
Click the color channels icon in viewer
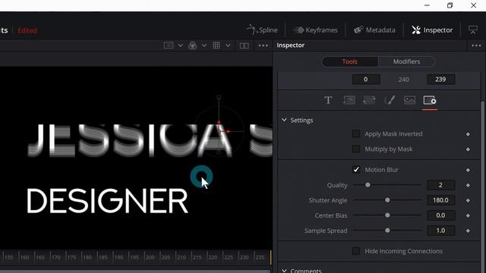coord(192,45)
